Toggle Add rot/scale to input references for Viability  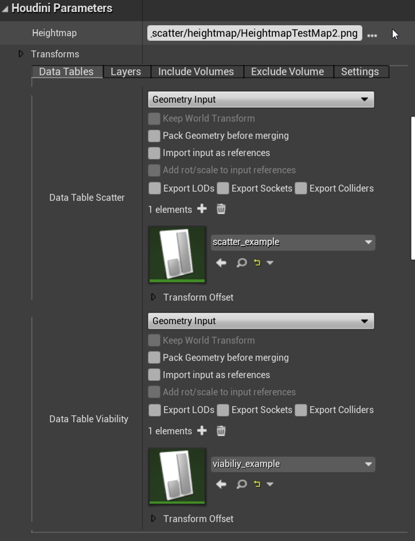coord(154,392)
